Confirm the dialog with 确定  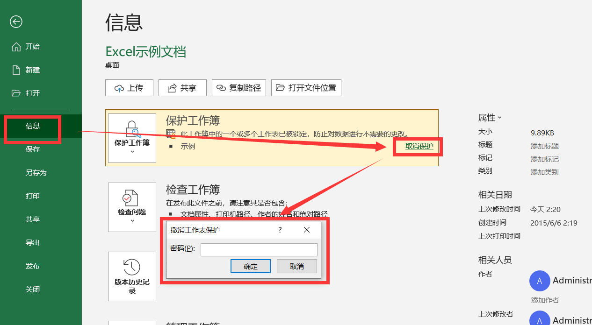[251, 266]
